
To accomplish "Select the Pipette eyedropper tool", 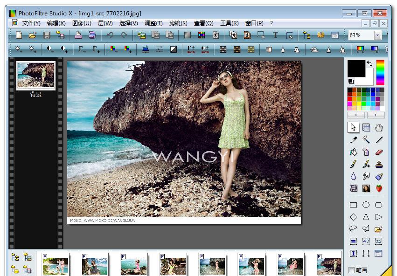I will coord(354,140).
